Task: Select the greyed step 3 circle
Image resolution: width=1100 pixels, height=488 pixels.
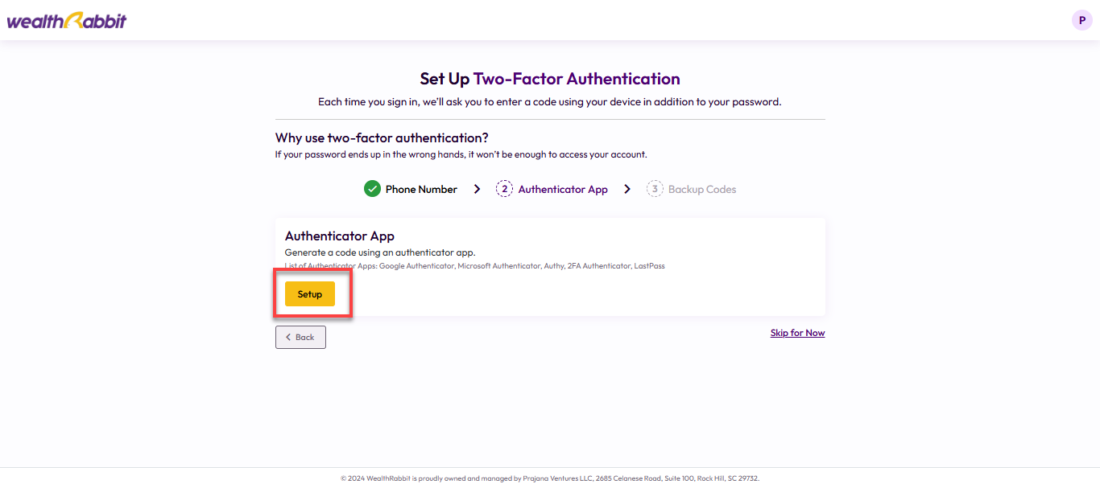Action: [x=655, y=189]
